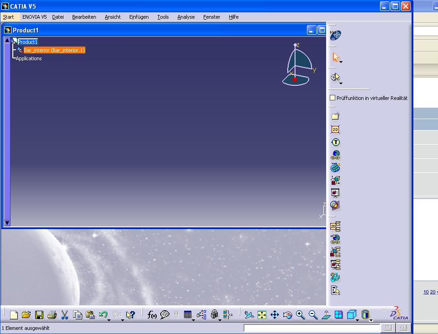Click the yellow cylinder render style icon
The width and height of the screenshot is (438, 334).
[x=365, y=314]
